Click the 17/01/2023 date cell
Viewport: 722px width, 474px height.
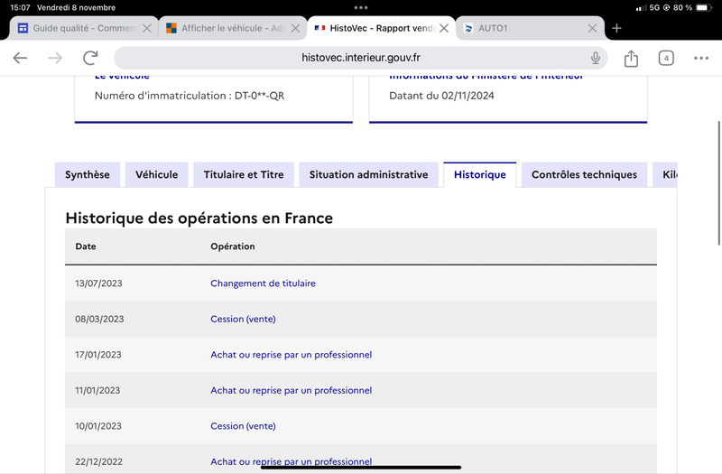coord(98,355)
